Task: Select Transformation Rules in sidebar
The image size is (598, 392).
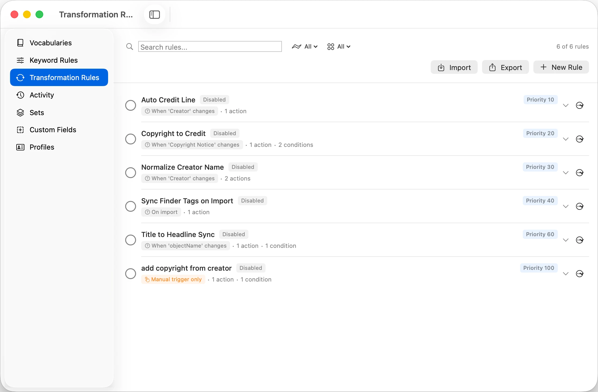Action: point(59,77)
